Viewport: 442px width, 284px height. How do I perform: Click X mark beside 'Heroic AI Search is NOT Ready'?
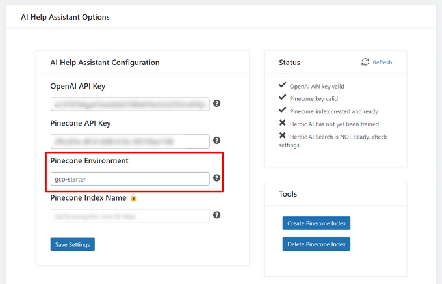pos(282,136)
